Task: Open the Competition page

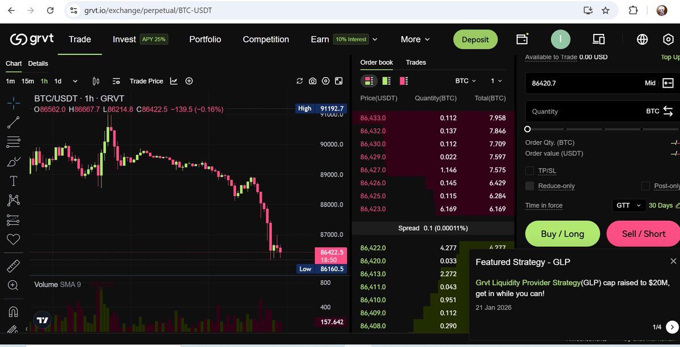Action: pos(266,39)
